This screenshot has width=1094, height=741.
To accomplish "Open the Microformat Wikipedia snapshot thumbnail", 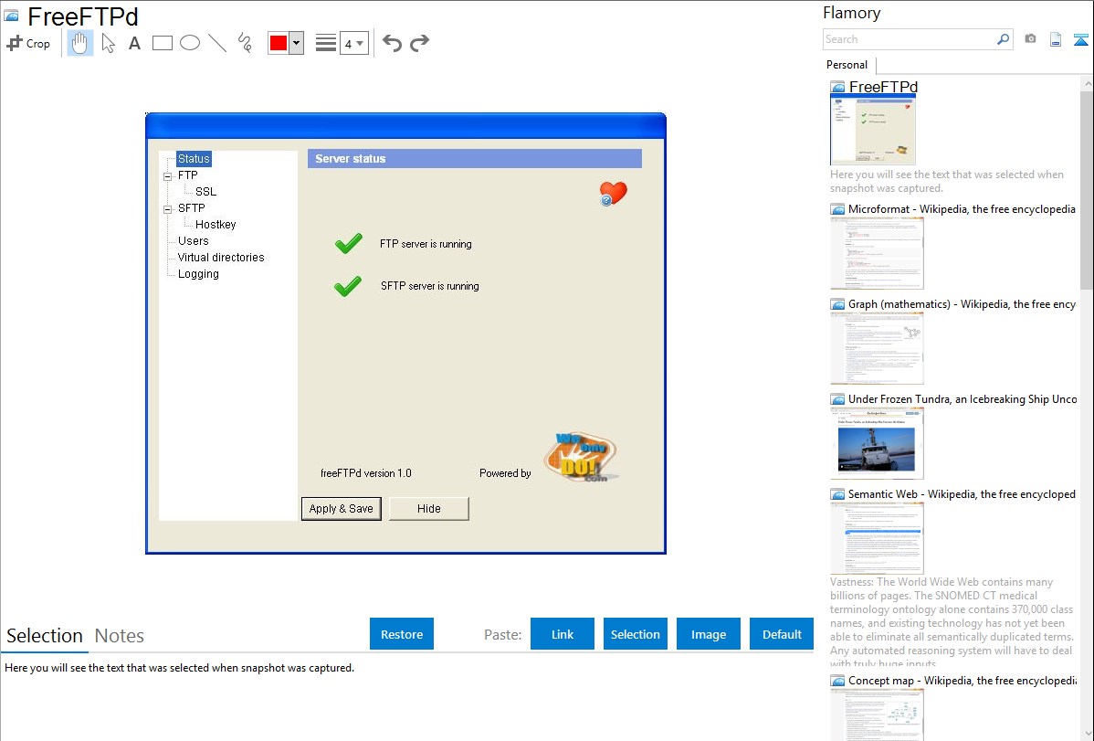I will click(877, 253).
